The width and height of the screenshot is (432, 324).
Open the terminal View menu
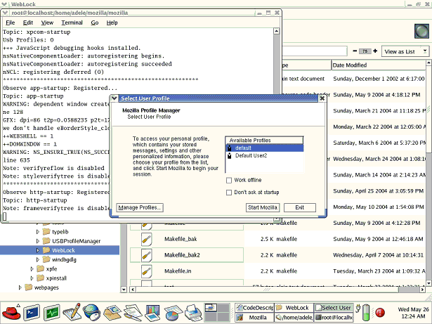(47, 22)
